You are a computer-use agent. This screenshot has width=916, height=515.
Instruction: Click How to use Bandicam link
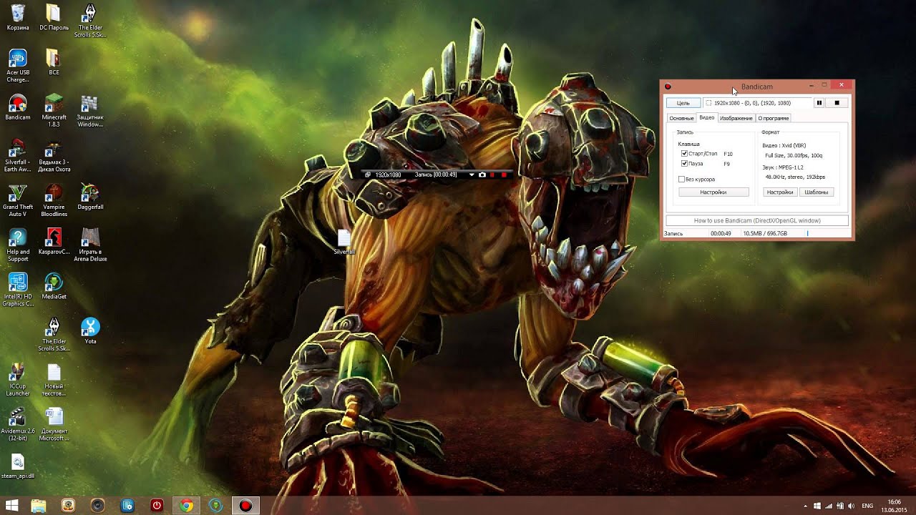click(x=757, y=220)
